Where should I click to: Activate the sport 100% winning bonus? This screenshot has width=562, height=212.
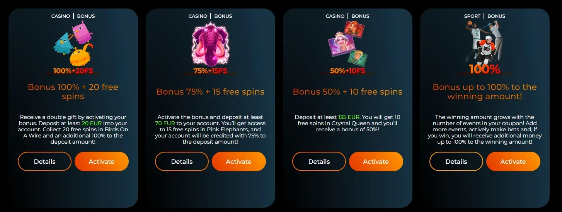[x=513, y=161]
